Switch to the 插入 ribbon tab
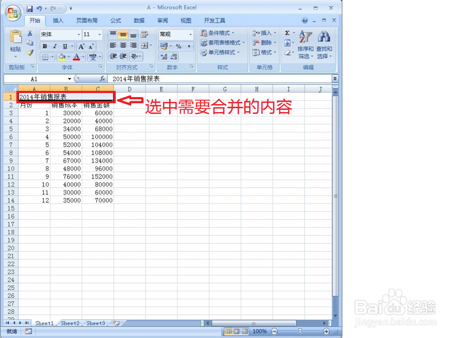 (x=57, y=20)
